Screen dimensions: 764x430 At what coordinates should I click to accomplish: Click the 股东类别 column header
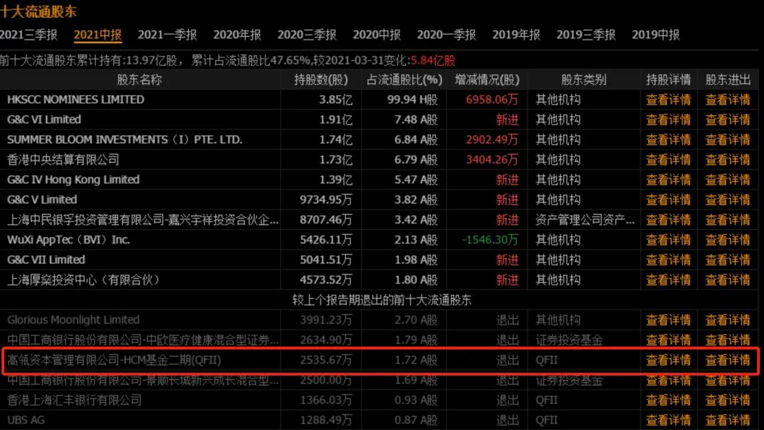(584, 80)
